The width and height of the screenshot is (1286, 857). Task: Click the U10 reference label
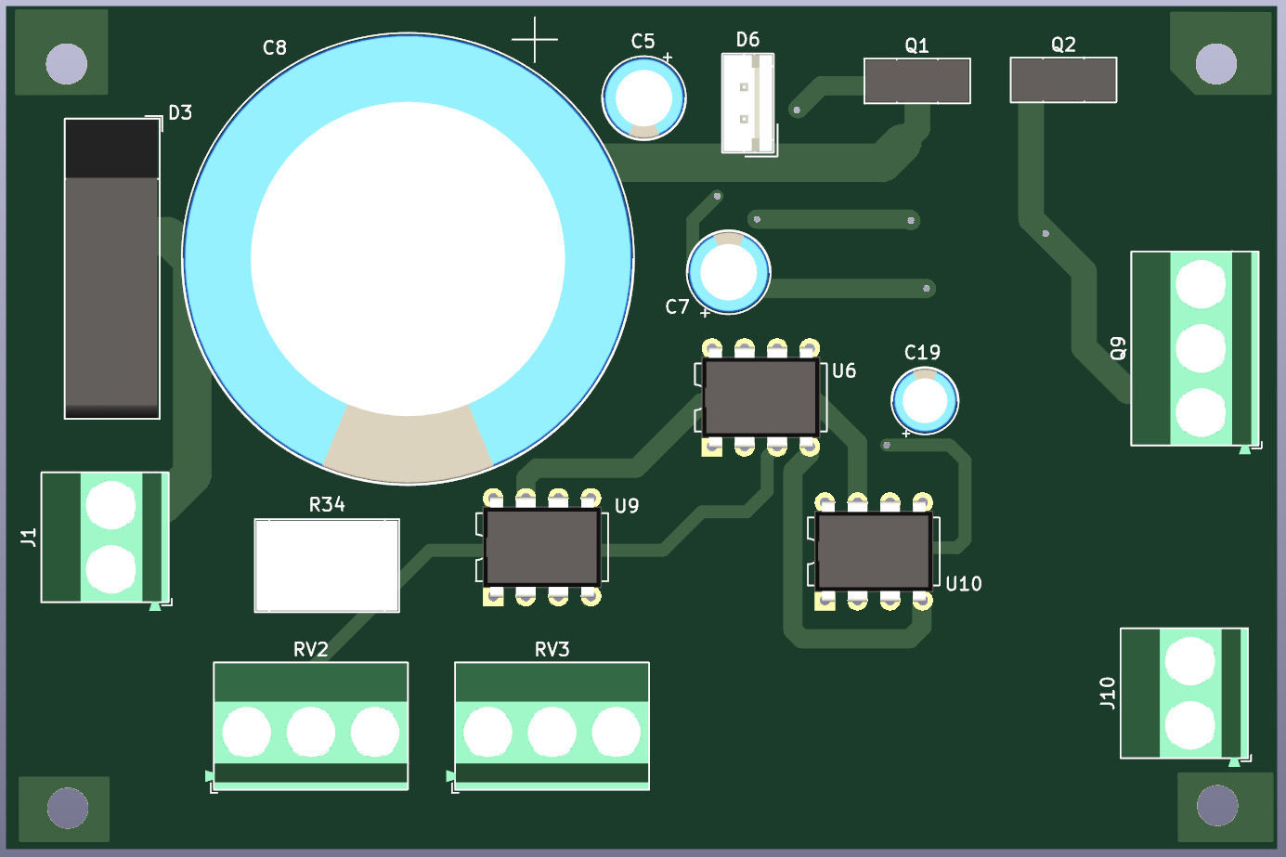point(964,584)
